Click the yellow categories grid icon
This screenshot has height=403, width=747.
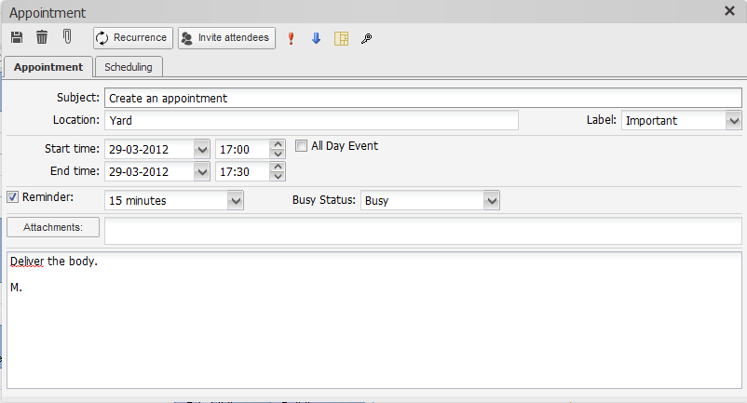341,38
